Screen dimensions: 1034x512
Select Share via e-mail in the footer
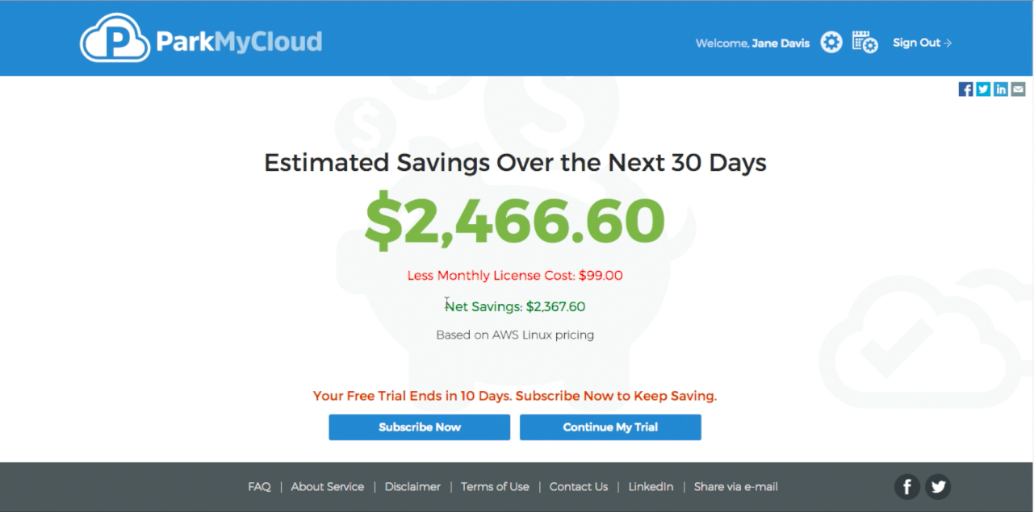coord(735,486)
